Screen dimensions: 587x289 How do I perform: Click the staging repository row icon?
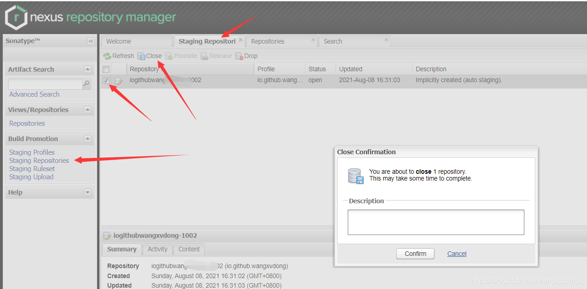118,81
